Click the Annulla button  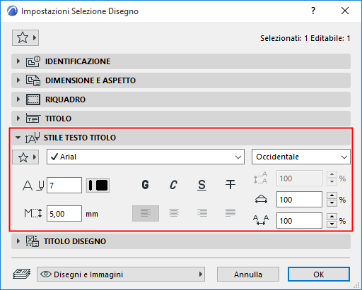pos(248,274)
